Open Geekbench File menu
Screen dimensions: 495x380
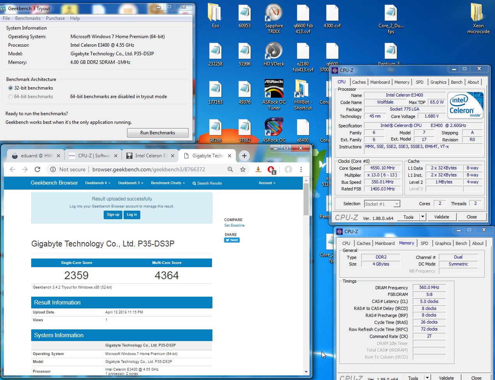click(6, 18)
